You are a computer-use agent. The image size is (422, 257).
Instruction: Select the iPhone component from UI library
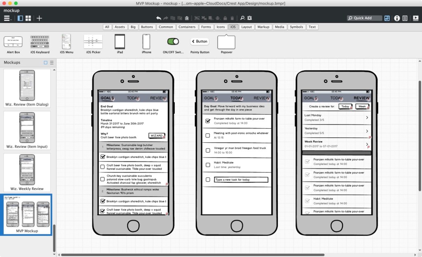pyautogui.click(x=146, y=42)
